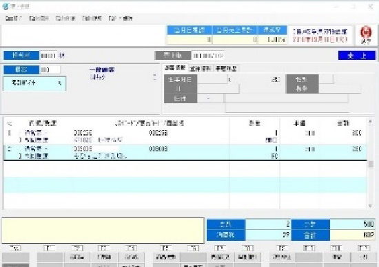
Task: Select the first row in item list
Action: click(x=185, y=136)
